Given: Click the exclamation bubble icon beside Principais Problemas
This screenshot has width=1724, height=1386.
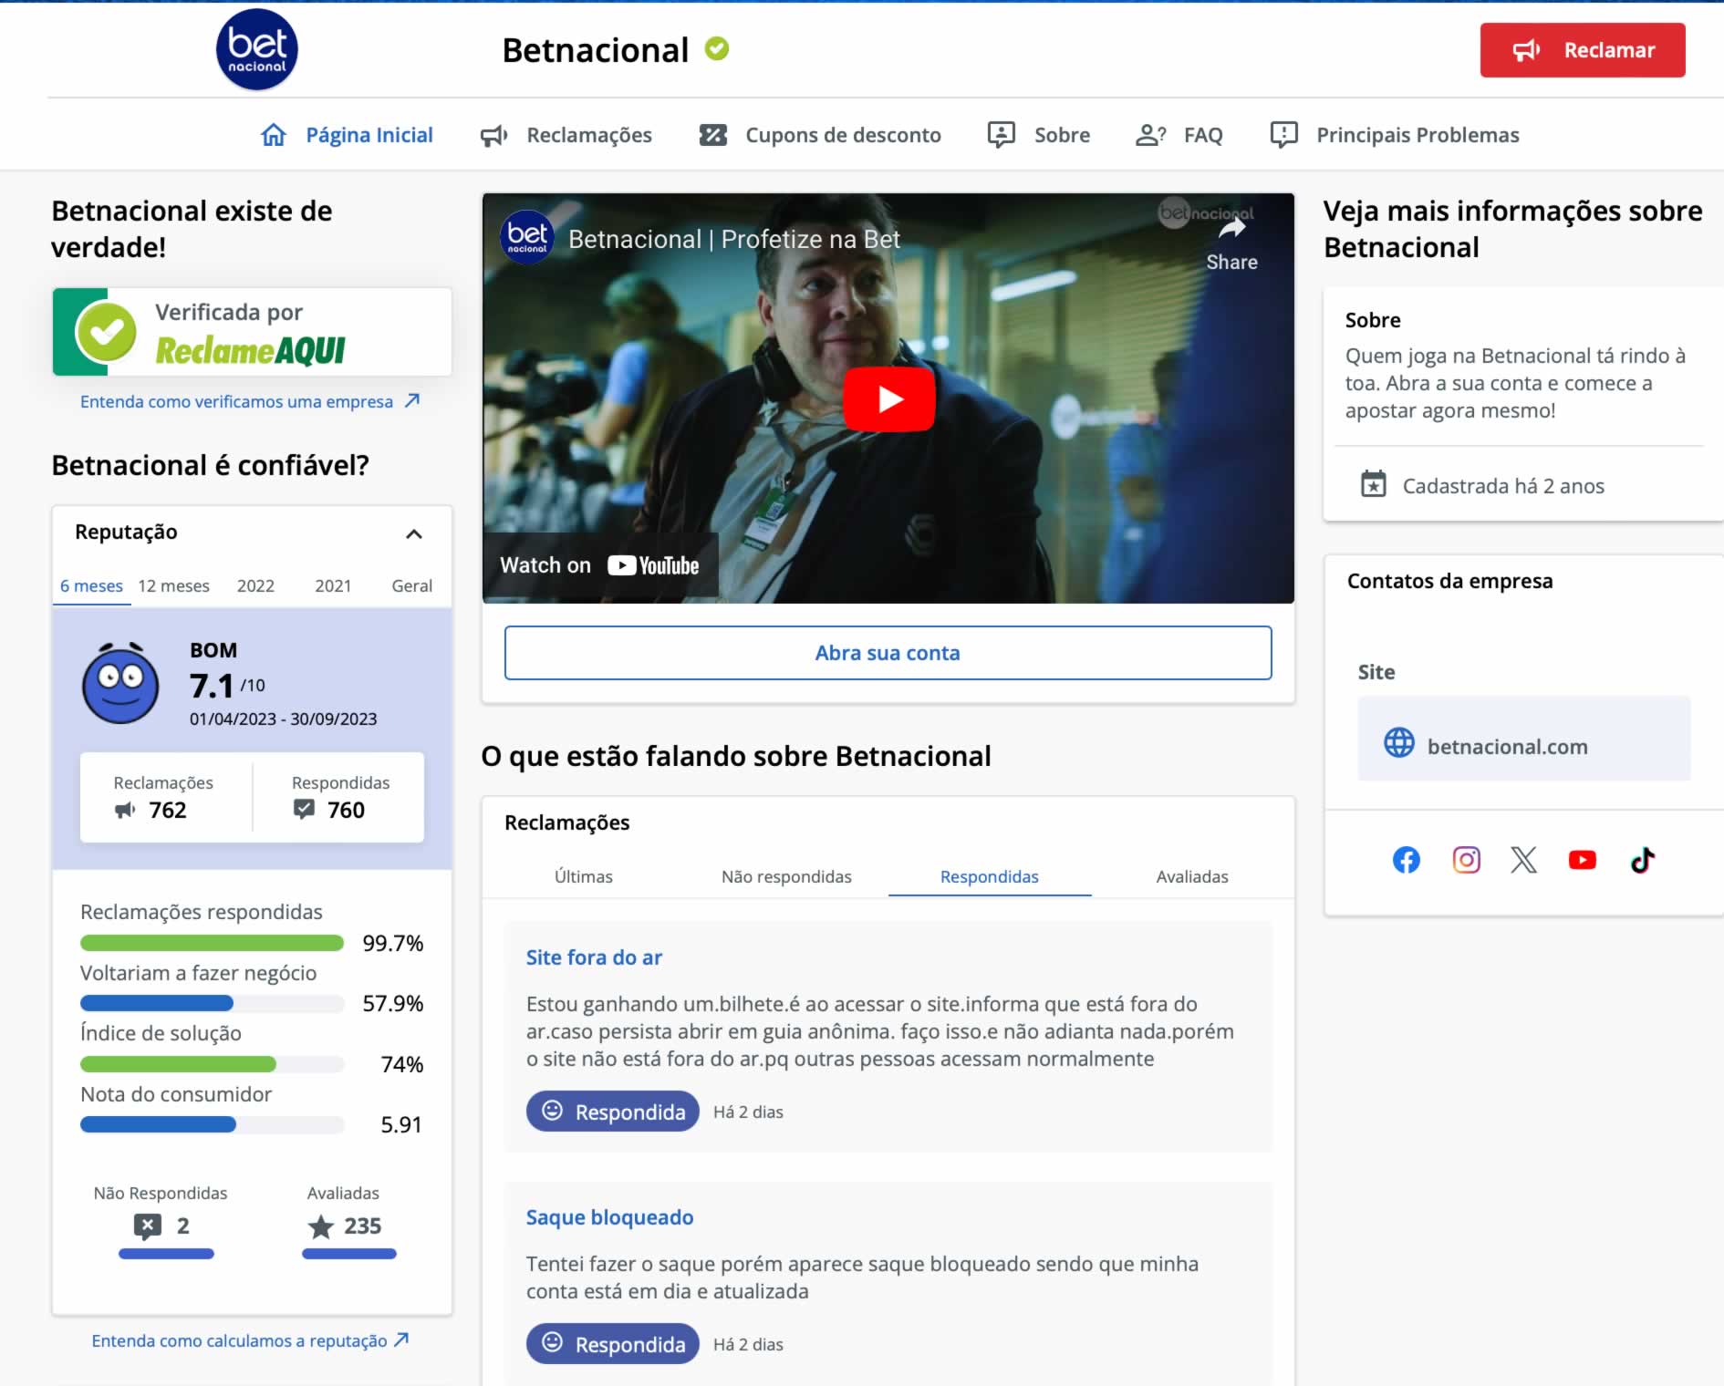Looking at the screenshot, I should point(1283,135).
